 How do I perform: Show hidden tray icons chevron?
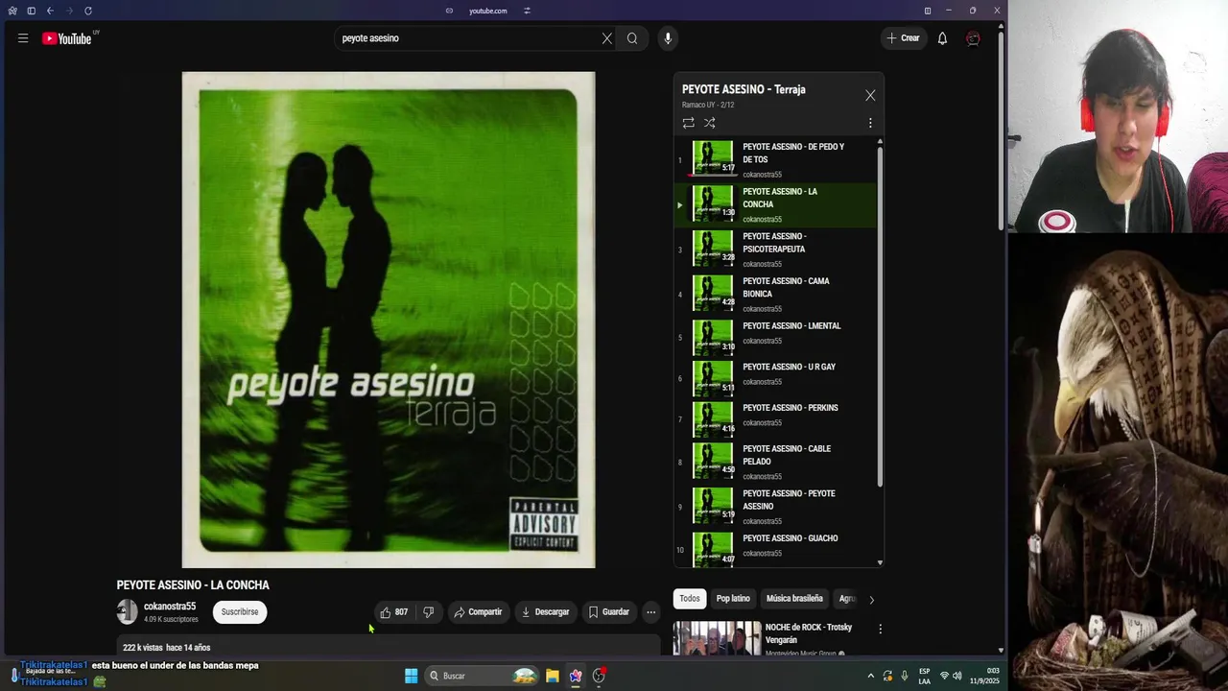click(x=871, y=676)
